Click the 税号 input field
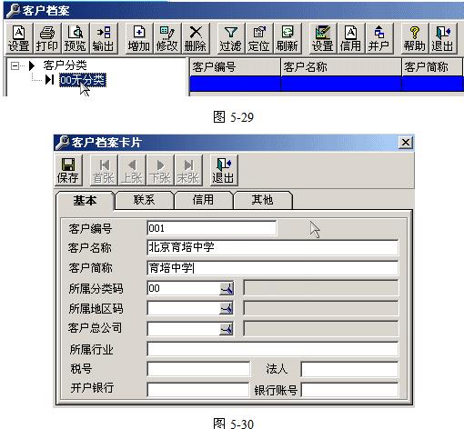The width and height of the screenshot is (464, 429). click(x=198, y=369)
